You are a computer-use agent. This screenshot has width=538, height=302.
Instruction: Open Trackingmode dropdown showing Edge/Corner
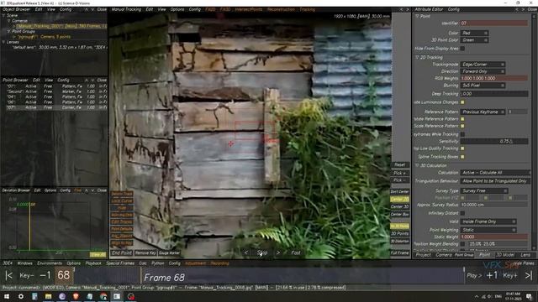click(x=483, y=65)
